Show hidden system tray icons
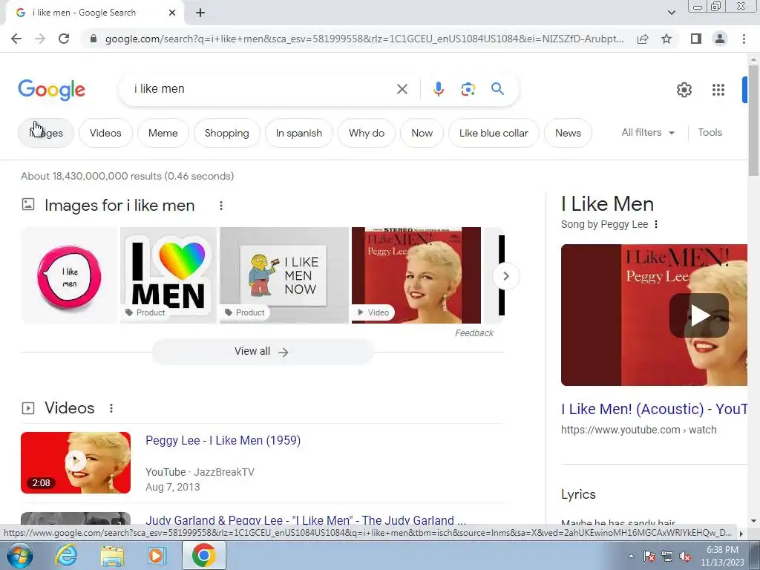The image size is (760, 570). (x=631, y=557)
